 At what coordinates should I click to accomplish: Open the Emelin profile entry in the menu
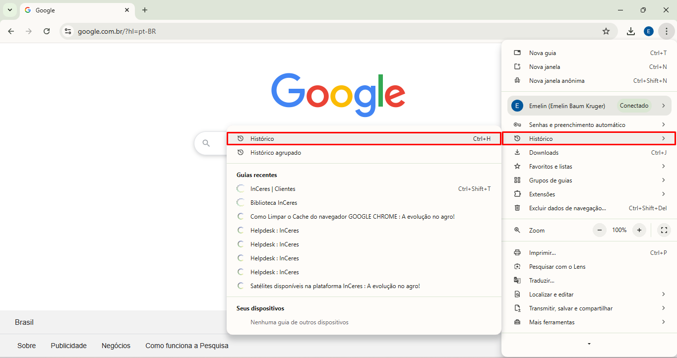(589, 106)
